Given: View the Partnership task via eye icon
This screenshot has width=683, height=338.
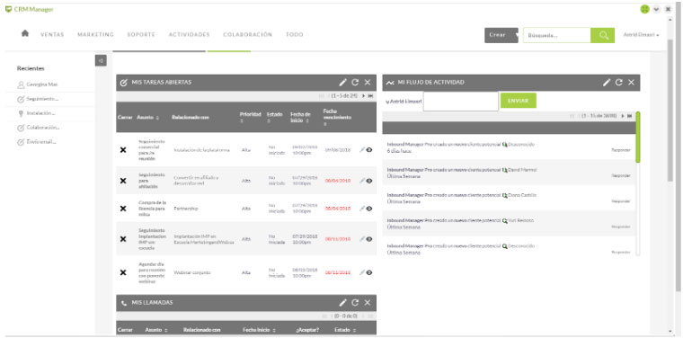Looking at the screenshot, I should coord(369,209).
